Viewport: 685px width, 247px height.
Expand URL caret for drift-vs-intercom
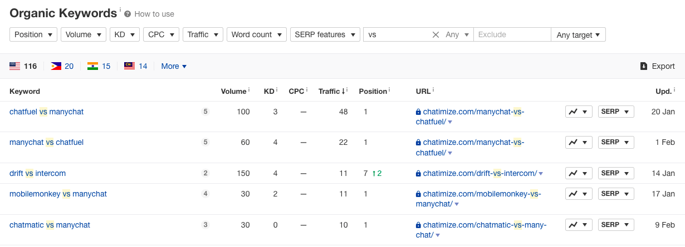coord(541,174)
